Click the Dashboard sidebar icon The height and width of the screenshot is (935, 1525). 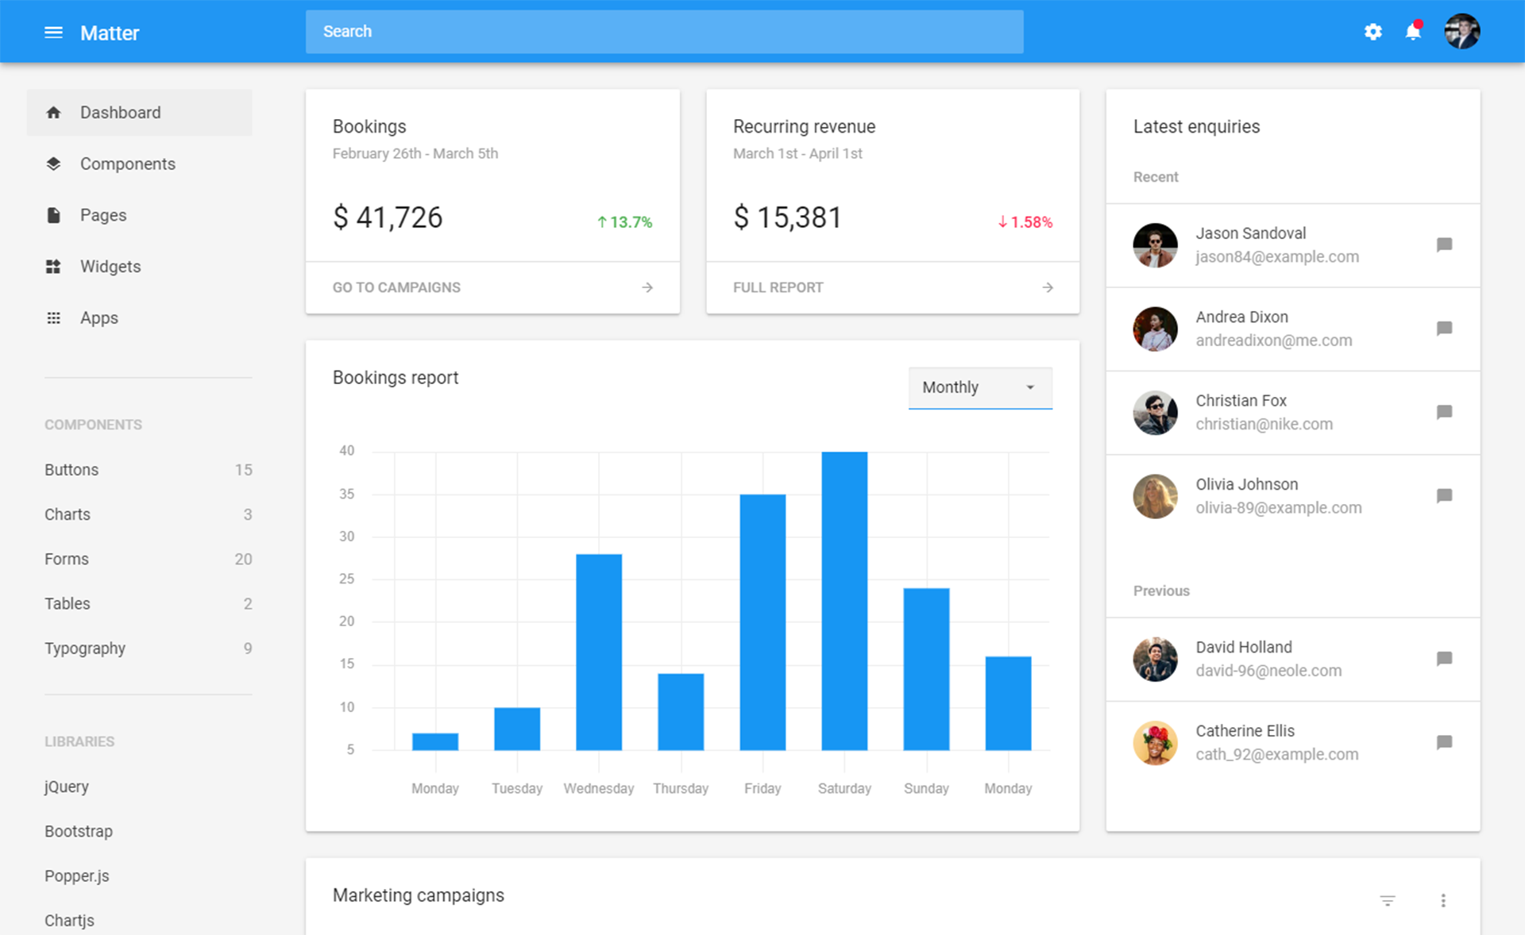[x=51, y=112]
